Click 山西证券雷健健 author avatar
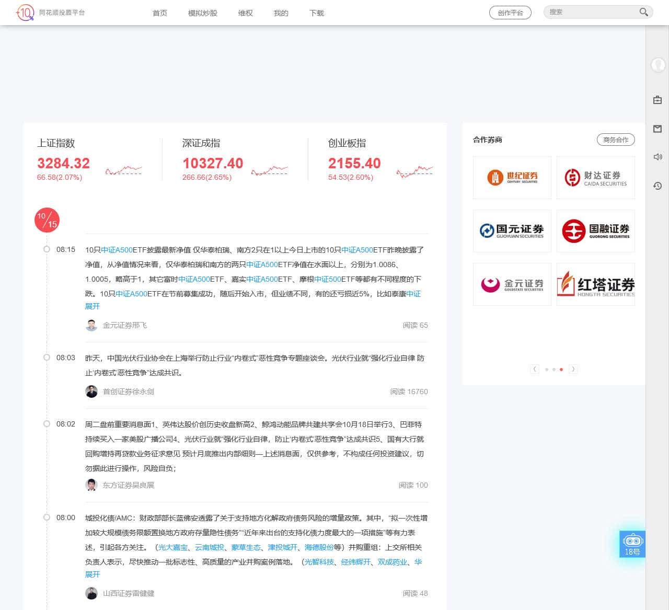 91,593
